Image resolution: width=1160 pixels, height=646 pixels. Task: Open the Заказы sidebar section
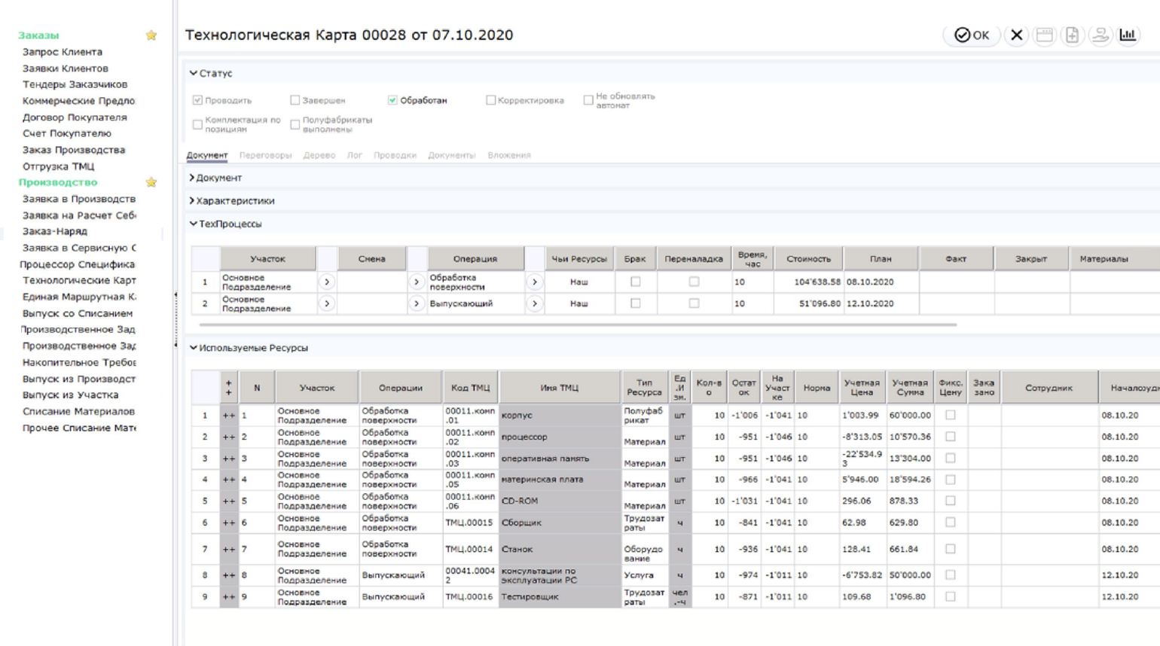click(x=38, y=35)
